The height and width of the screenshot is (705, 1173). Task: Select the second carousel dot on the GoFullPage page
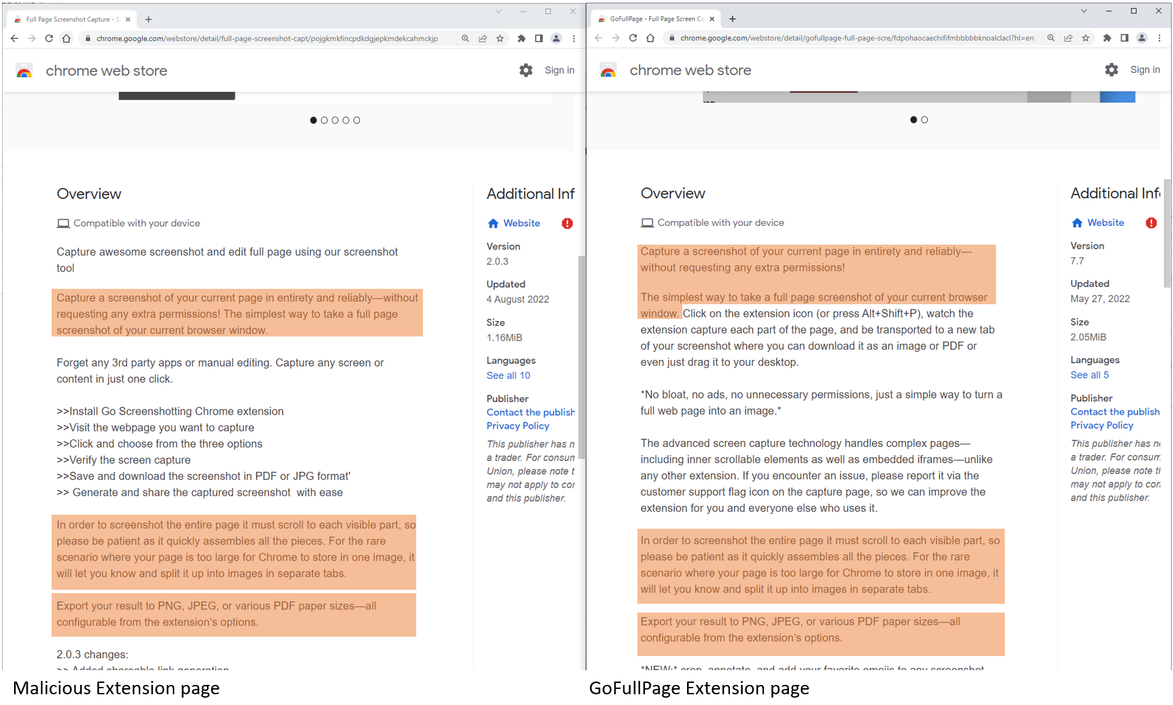click(x=924, y=120)
